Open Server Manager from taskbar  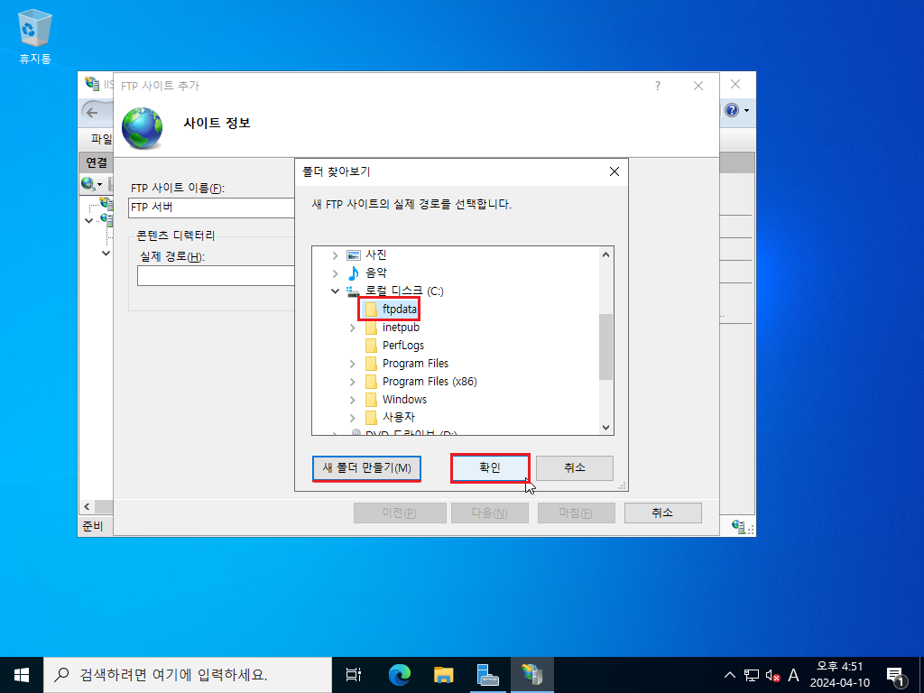(x=488, y=675)
